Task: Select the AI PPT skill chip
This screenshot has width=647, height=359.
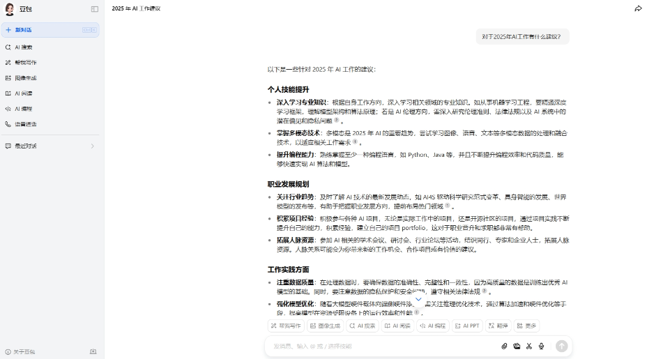Action: point(467,326)
